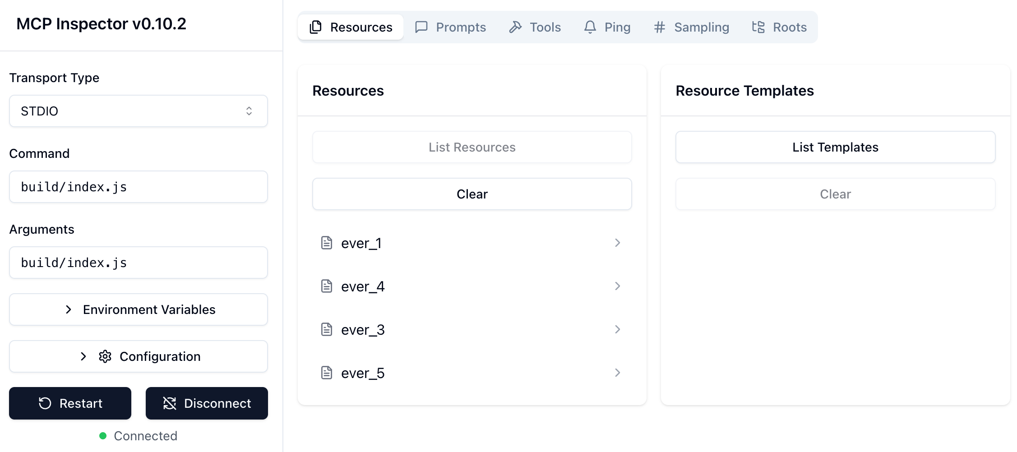Click the file icon beside ever_4
This screenshot has height=452, width=1017.
(327, 286)
